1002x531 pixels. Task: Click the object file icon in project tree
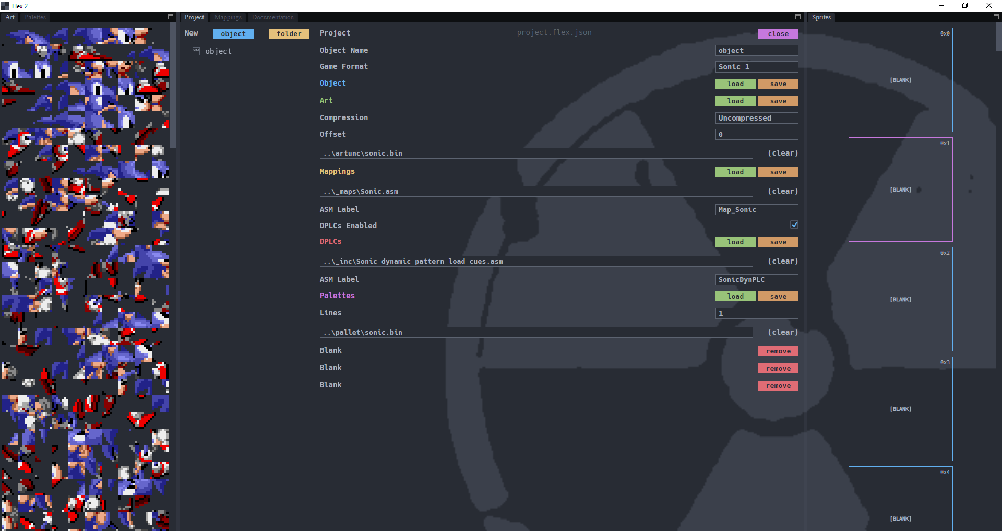tap(196, 51)
